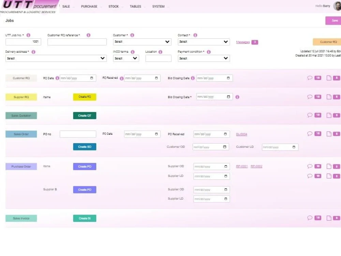Click info icon after Supplier RQ Bid Closing Date field
The image size is (341, 256).
237,97
